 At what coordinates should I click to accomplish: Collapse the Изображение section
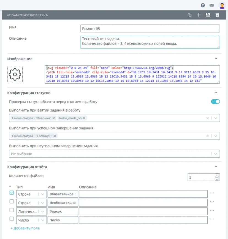[x=216, y=59]
